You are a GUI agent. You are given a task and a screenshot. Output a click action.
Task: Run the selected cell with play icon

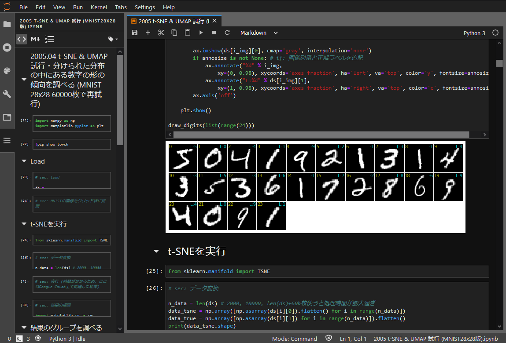pyautogui.click(x=201, y=33)
